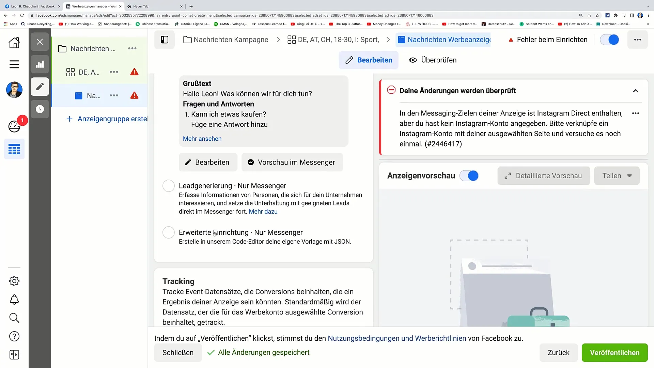Screen dimensions: 654x368
Task: Select the pencil edit icon in dark sidebar
Action: [40, 87]
